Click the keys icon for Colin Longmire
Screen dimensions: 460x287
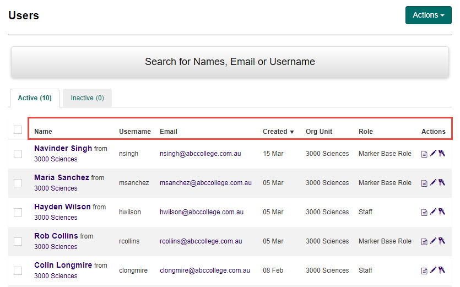pos(442,270)
